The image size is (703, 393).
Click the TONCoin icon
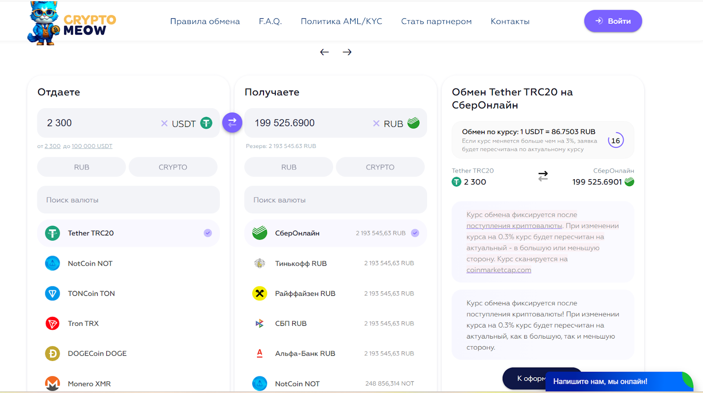53,293
